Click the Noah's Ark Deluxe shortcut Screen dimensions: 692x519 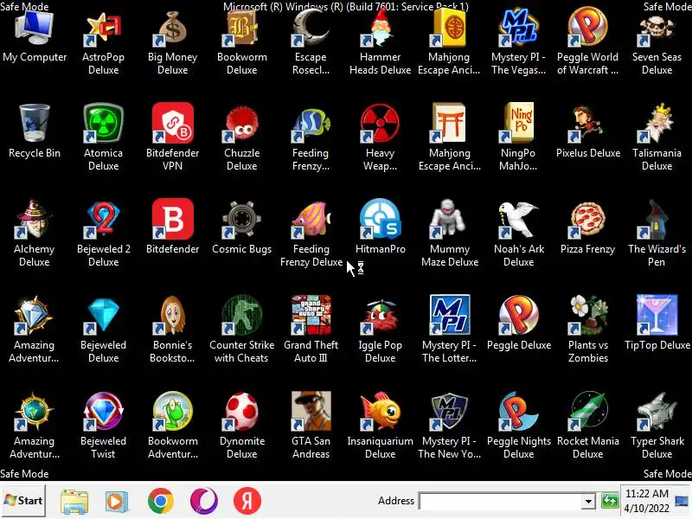(518, 233)
